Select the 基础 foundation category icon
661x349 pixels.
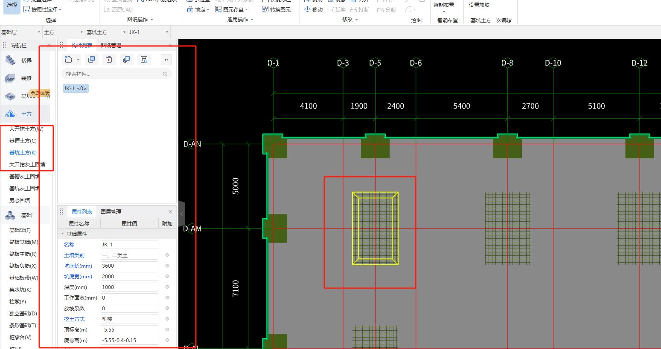[10, 215]
